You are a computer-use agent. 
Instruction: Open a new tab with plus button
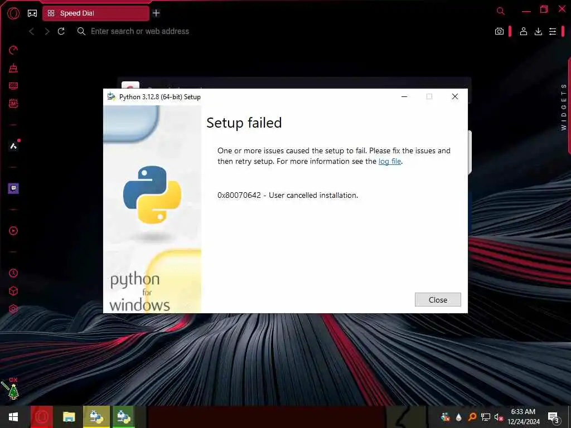point(156,13)
